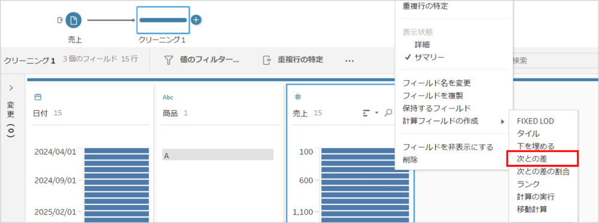Click the Abc type icon above 商品
The image size is (599, 223).
click(168, 97)
